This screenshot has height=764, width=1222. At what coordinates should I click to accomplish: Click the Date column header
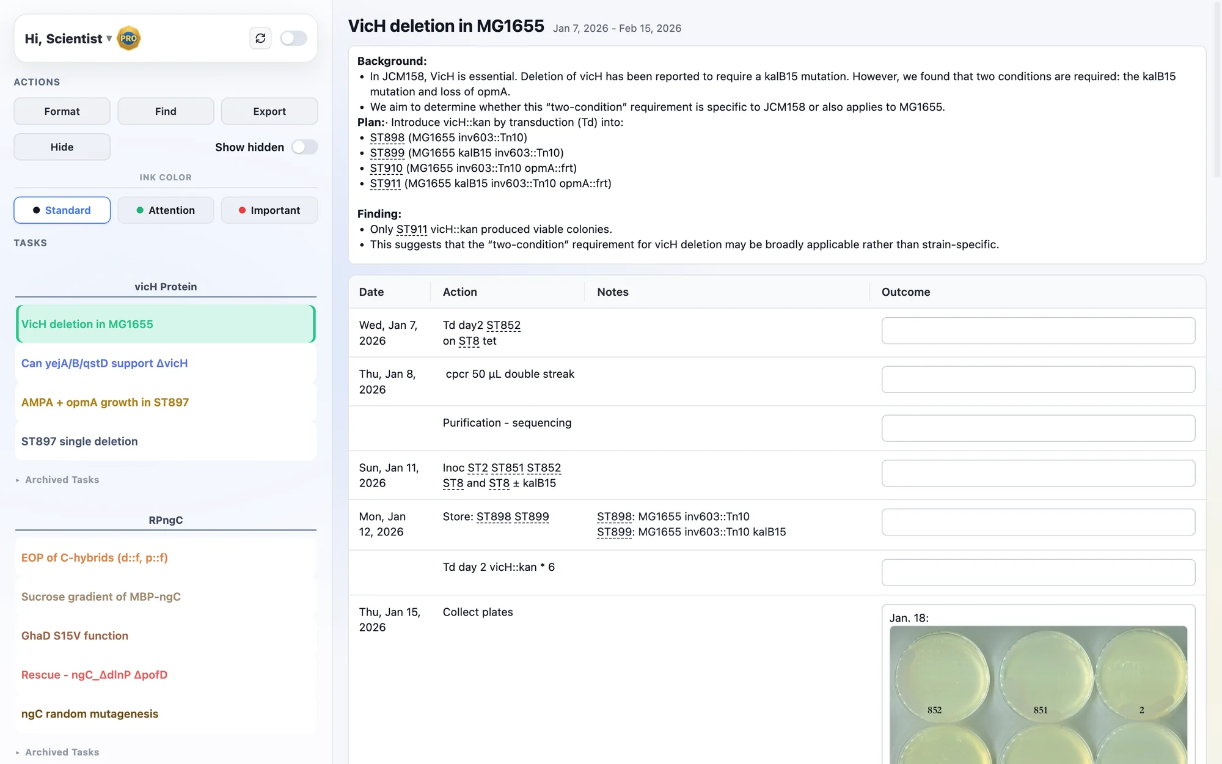(371, 292)
